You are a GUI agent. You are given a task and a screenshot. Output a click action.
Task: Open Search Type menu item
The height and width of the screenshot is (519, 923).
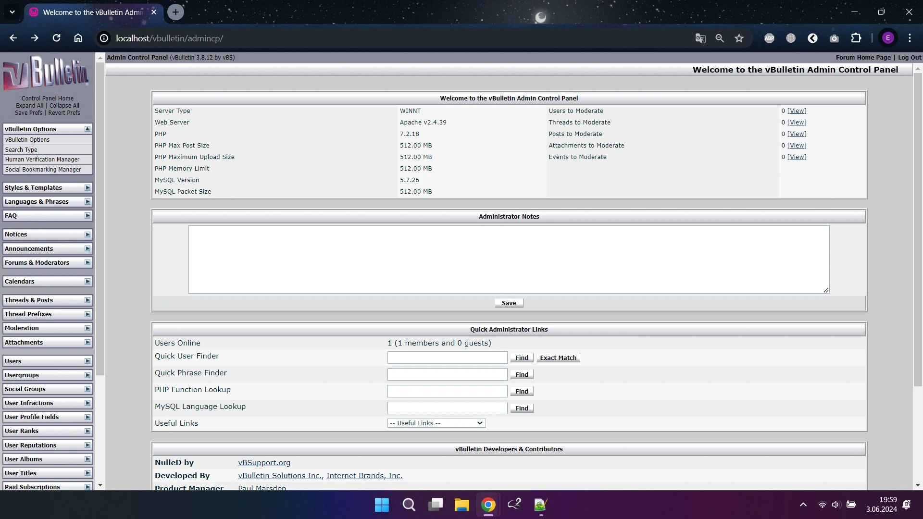pyautogui.click(x=48, y=149)
